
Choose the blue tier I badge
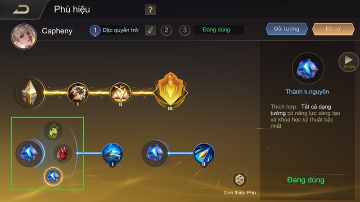click(112, 154)
